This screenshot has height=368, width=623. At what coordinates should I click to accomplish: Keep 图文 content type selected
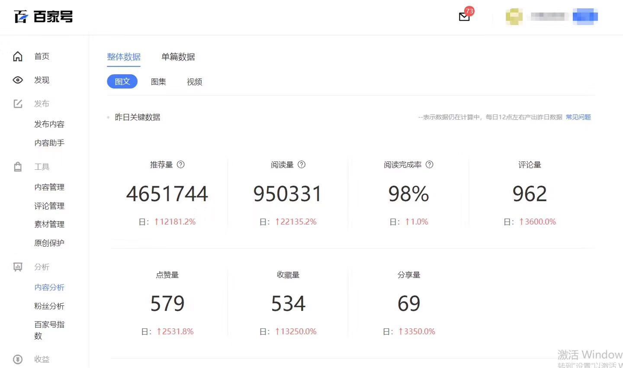(x=122, y=81)
